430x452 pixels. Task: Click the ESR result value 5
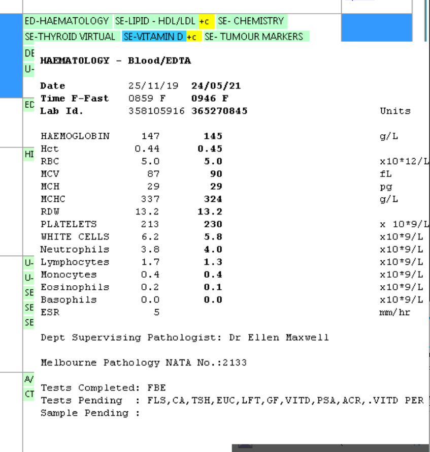[x=156, y=312]
